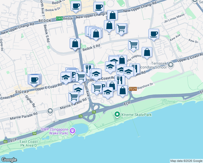The height and width of the screenshot is (163, 203).
Task: Click the cafe marker above the middle 'New Upper Changi Rd' label
Action: [99, 7]
